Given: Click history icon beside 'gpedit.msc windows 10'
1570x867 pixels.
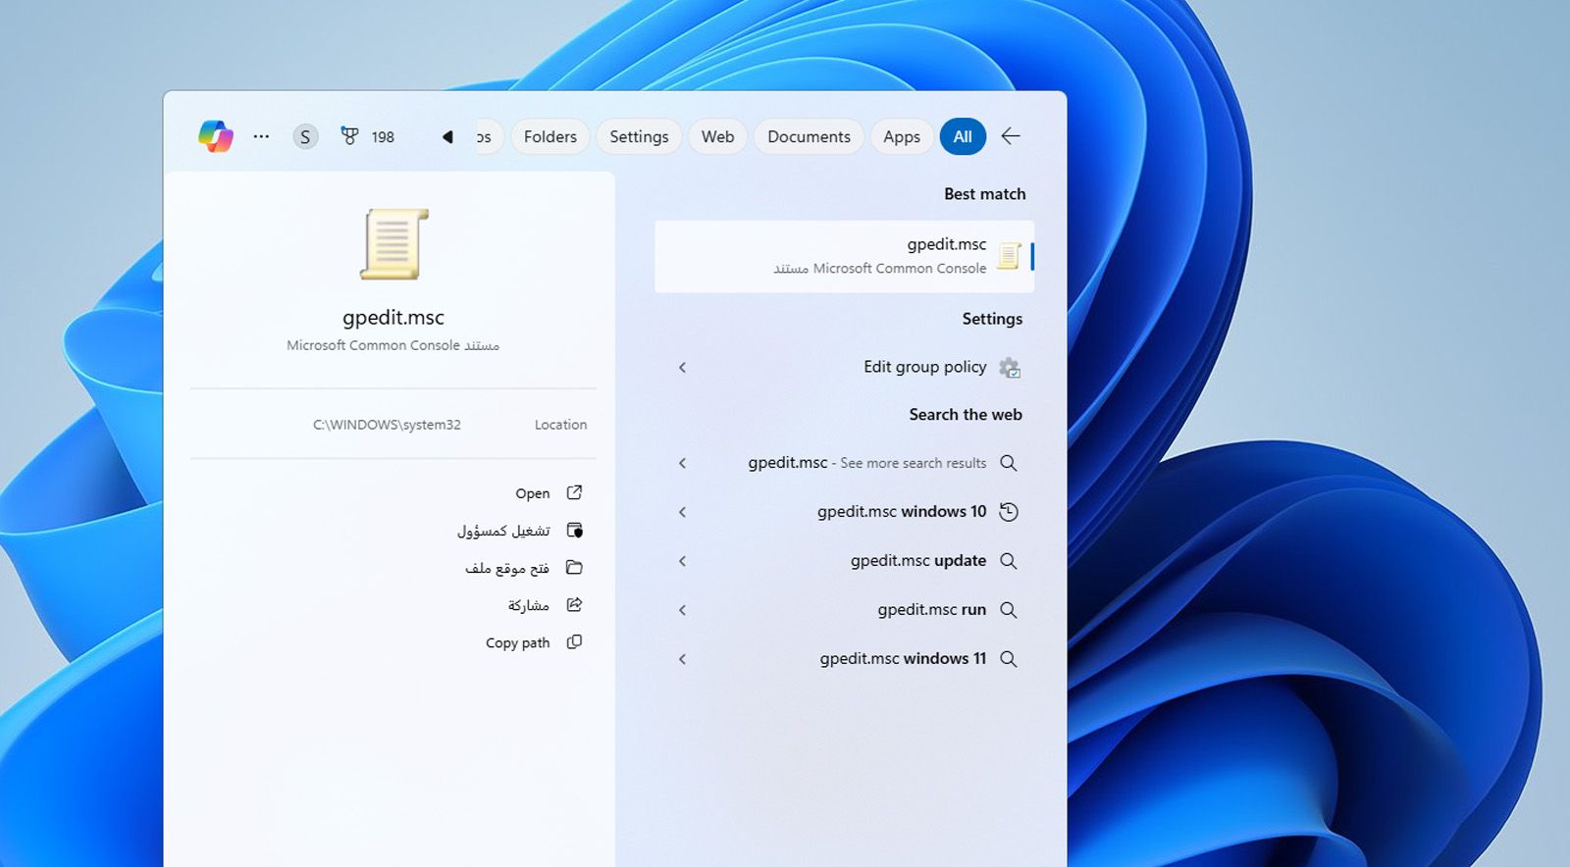Looking at the screenshot, I should [x=1009, y=512].
